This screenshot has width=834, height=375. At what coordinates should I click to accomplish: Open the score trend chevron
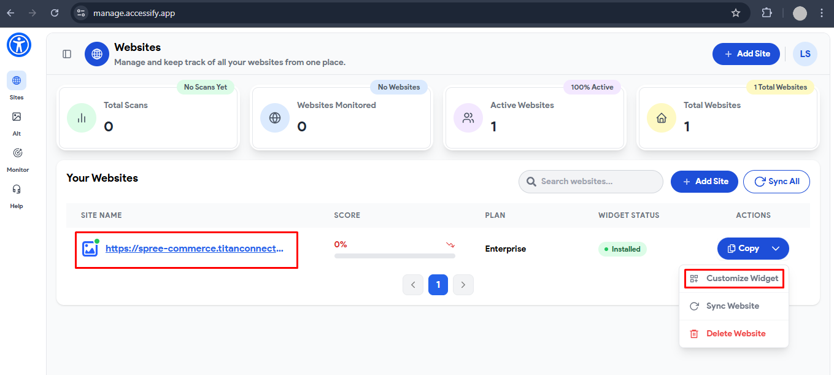pyautogui.click(x=451, y=244)
